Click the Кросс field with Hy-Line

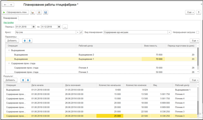click(46, 32)
